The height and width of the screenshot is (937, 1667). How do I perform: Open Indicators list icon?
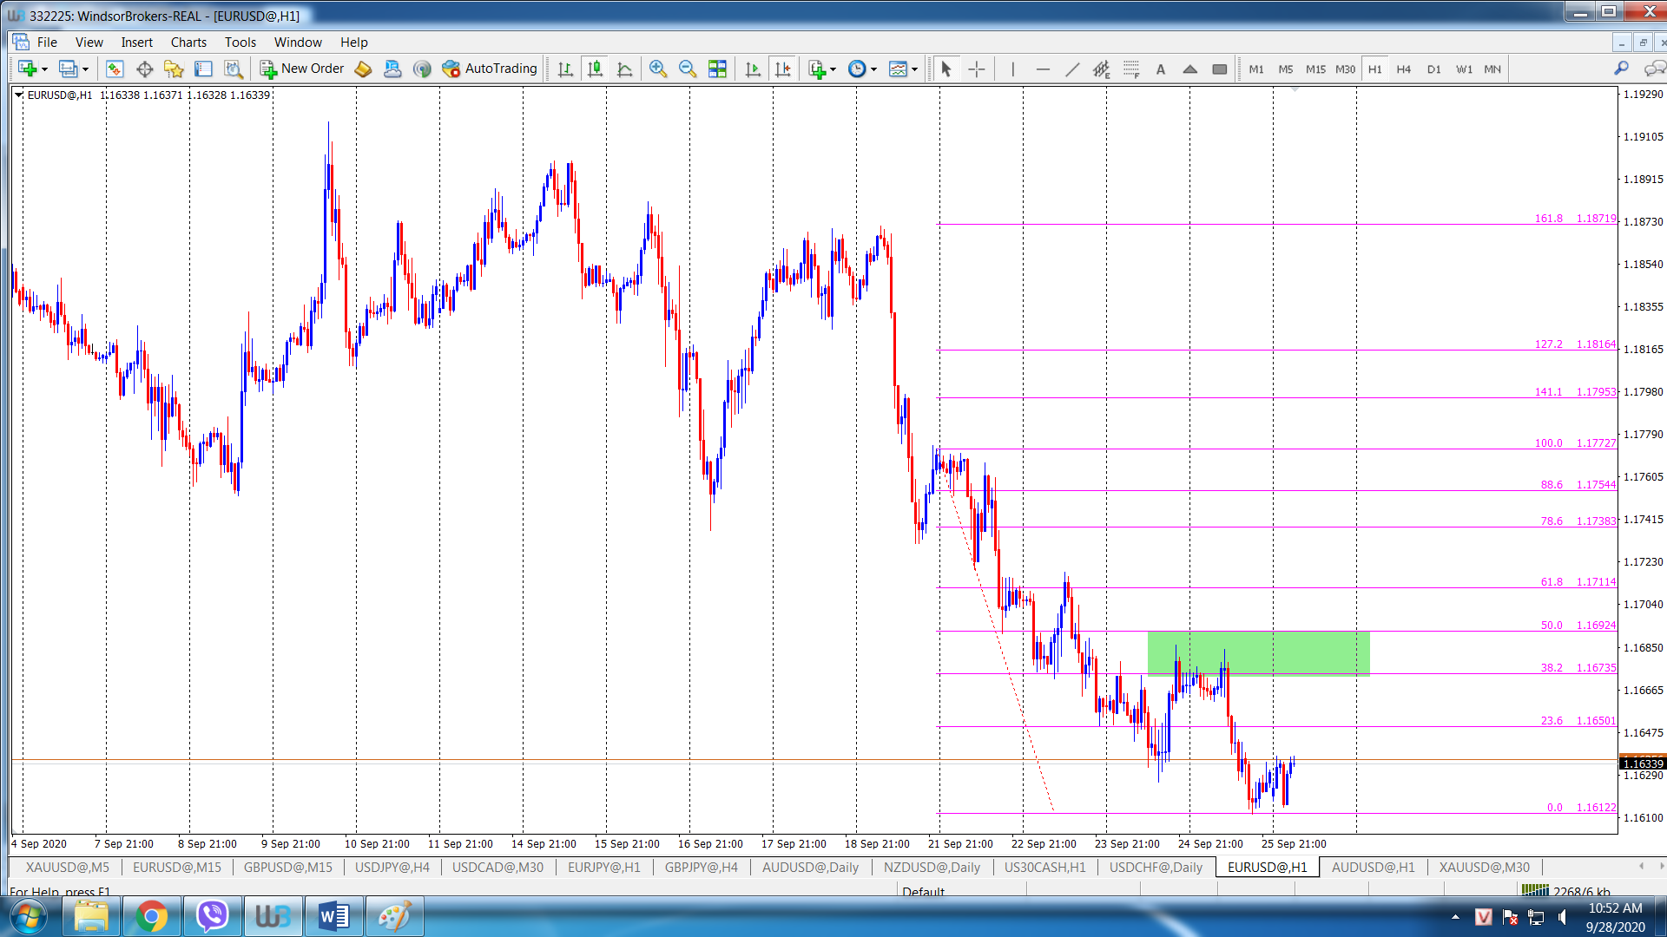817,69
